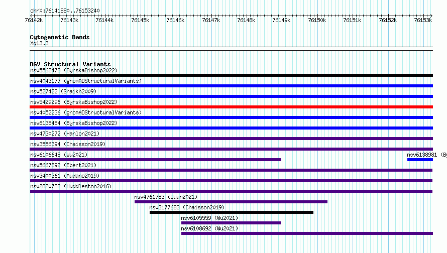
Task: Click the purple nsv6108692 variant bar
Action: (307, 233)
